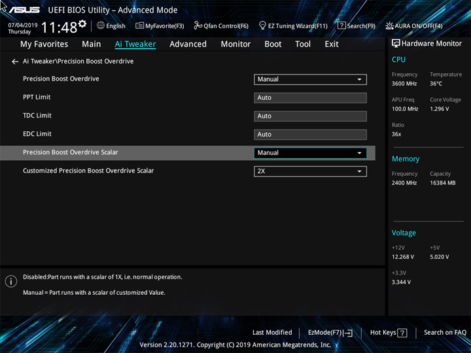
Task: Click AURA ON/OFF(F4) label
Action: click(x=419, y=26)
